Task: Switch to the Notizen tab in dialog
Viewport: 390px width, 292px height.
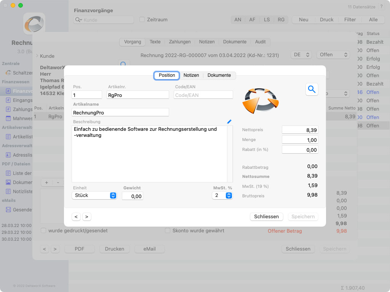Action: (191, 75)
